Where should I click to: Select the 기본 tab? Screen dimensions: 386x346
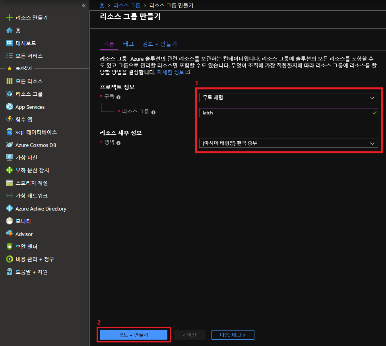point(109,44)
